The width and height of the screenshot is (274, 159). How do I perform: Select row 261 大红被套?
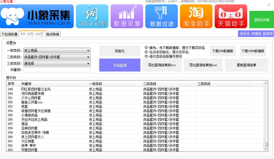[x=135, y=141]
